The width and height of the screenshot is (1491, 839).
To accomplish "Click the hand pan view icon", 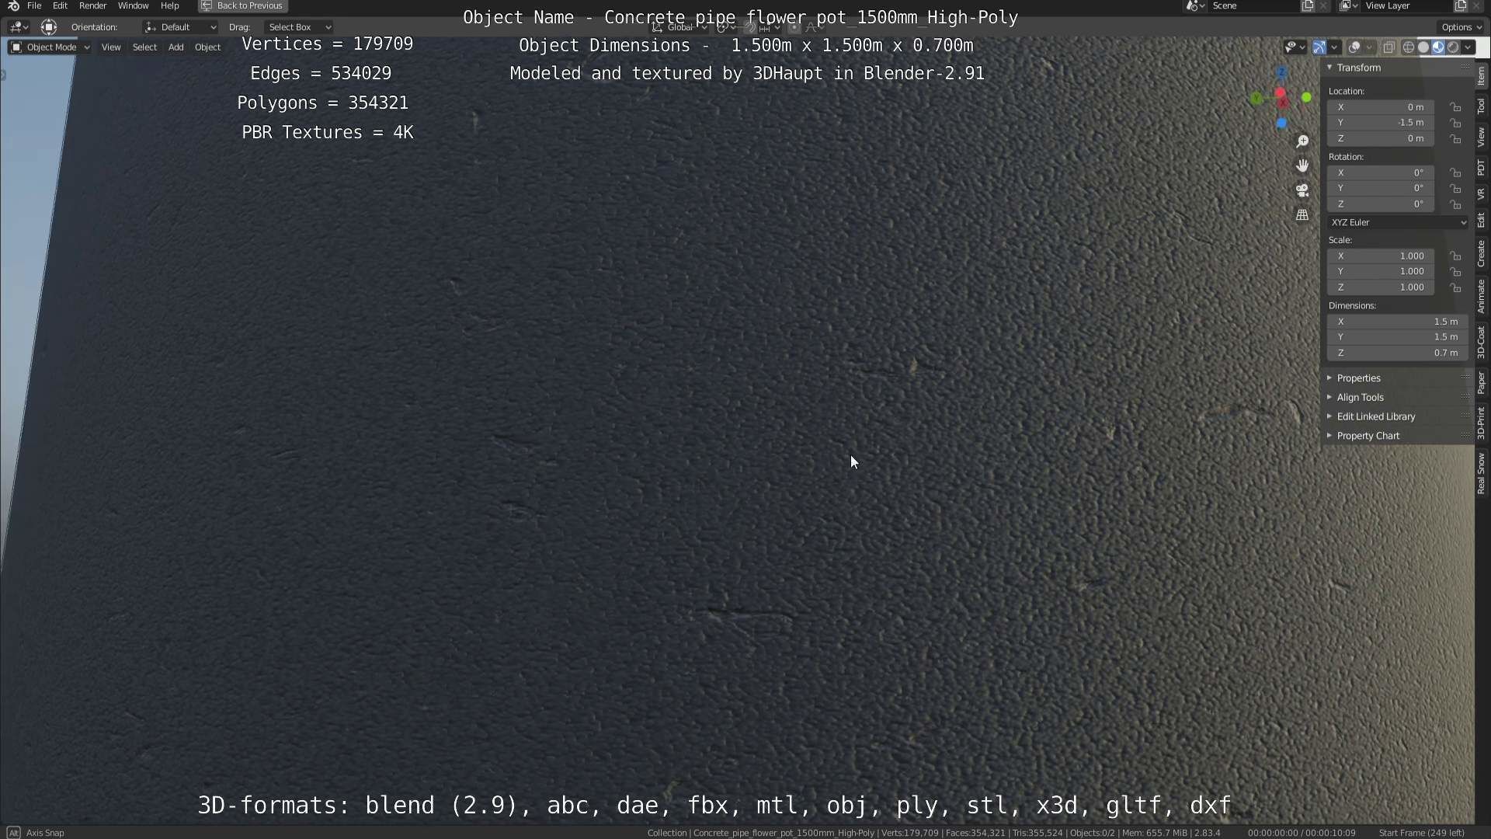I will [1302, 165].
